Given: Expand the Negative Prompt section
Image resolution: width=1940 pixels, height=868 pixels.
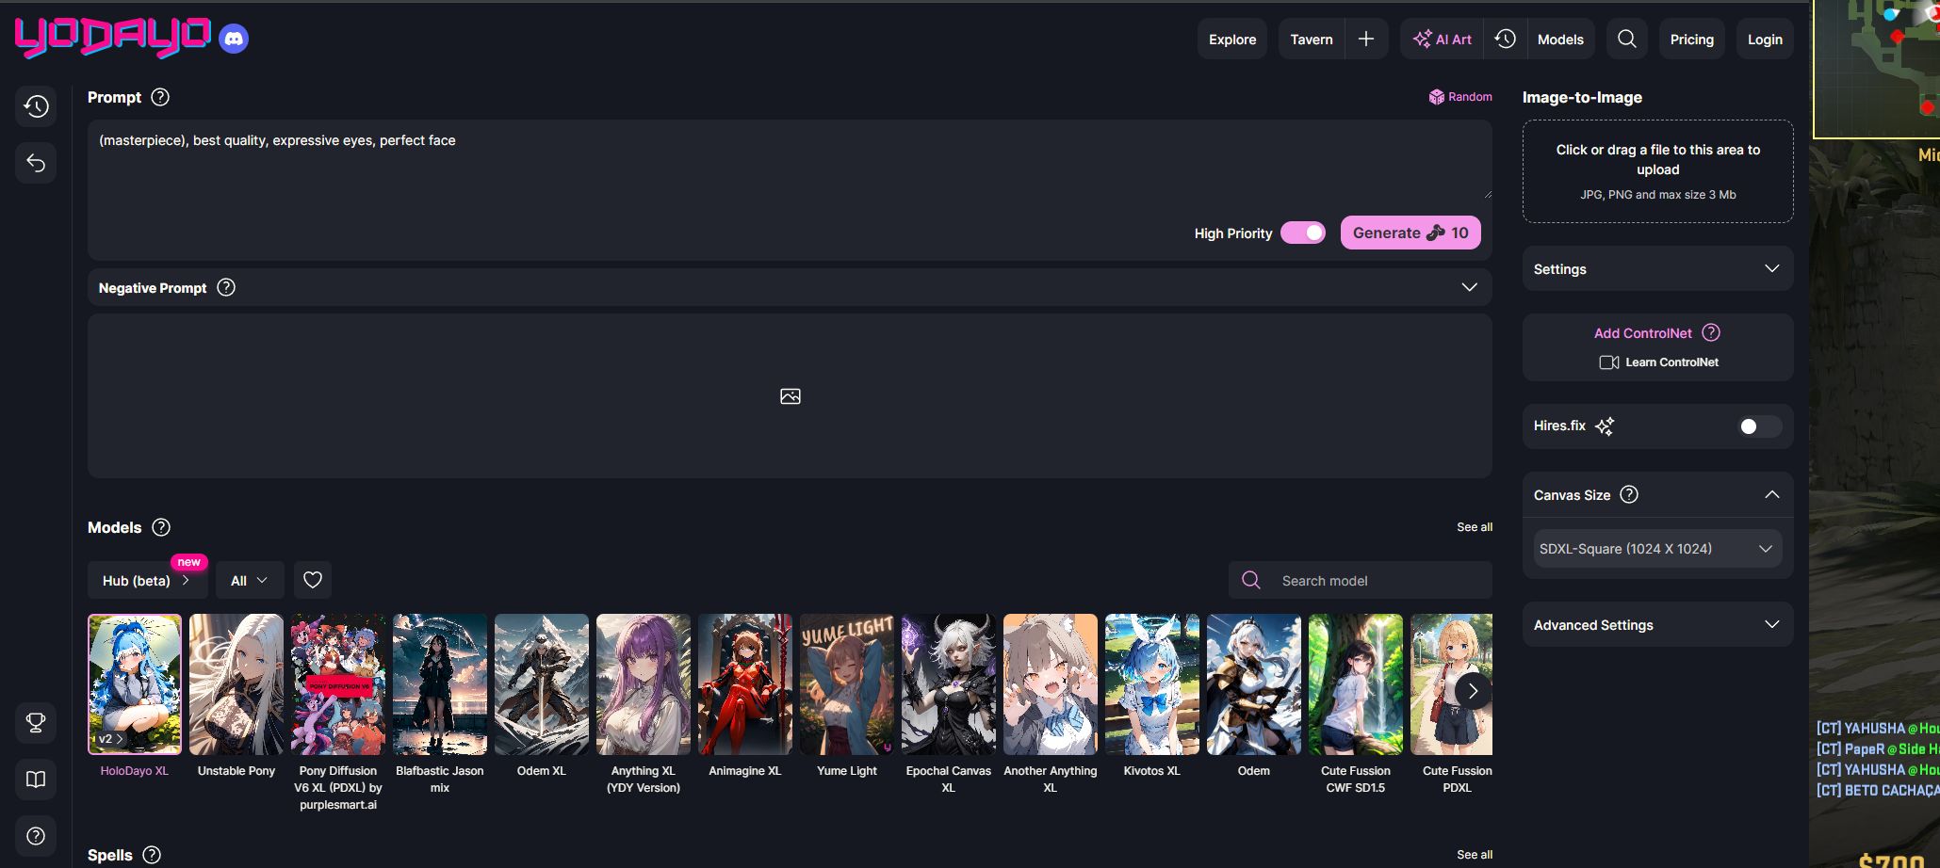Looking at the screenshot, I should coord(1469,287).
